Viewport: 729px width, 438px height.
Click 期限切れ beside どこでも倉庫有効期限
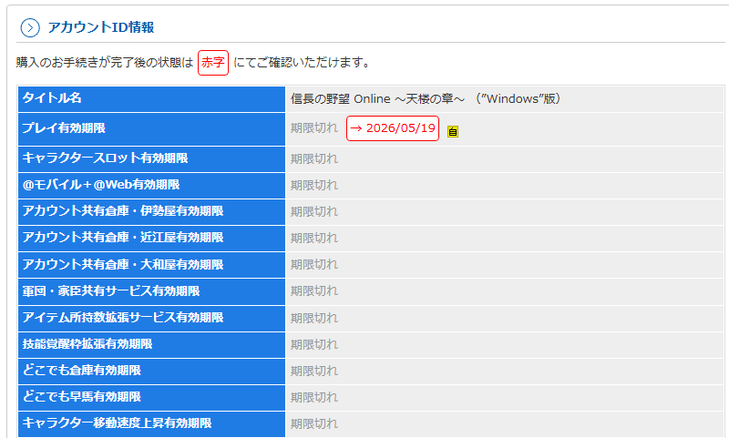coord(314,372)
